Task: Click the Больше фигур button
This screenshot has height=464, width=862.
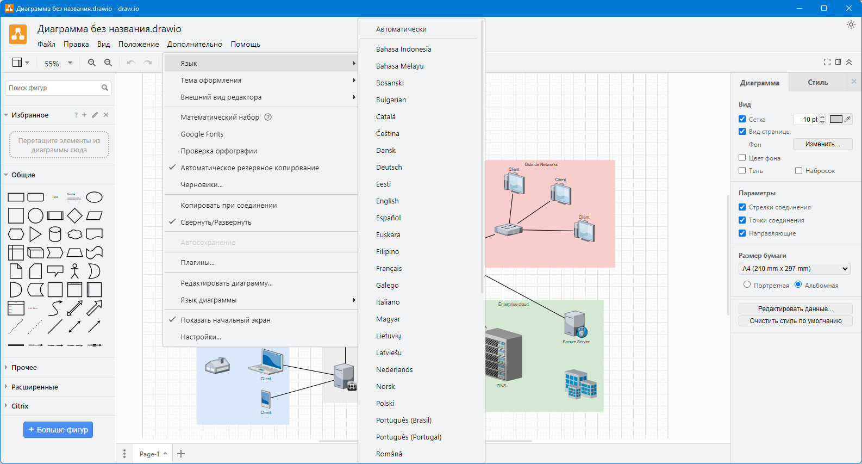Action: [x=58, y=429]
